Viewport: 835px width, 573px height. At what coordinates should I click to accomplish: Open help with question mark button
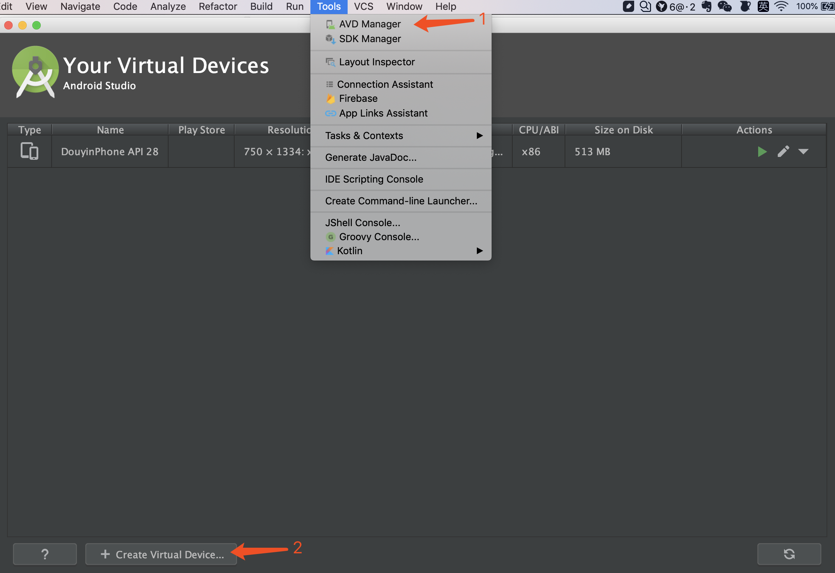click(x=45, y=554)
